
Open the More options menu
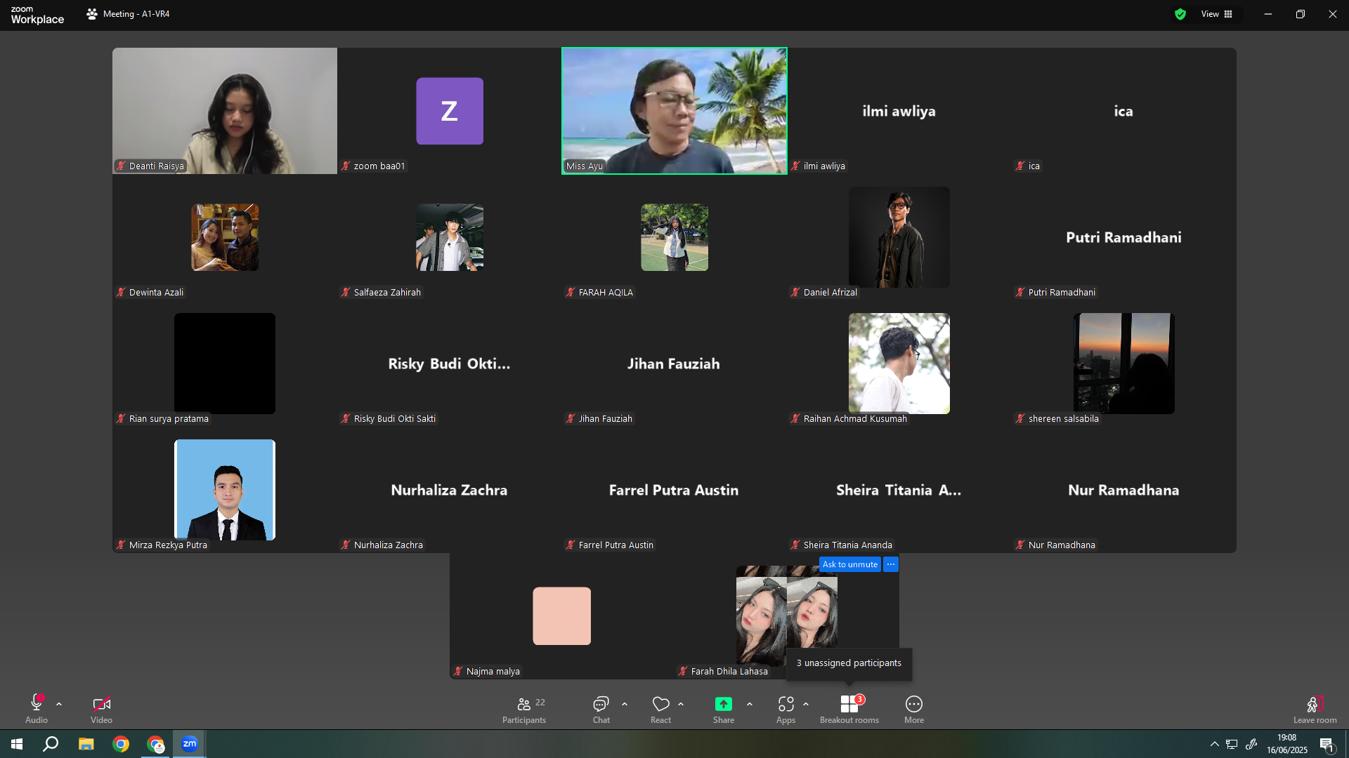click(x=914, y=709)
